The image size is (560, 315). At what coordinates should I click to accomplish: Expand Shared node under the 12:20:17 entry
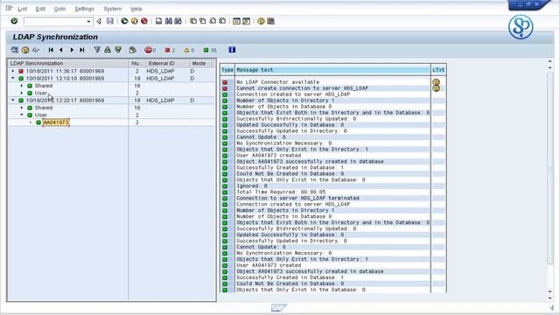pos(22,108)
